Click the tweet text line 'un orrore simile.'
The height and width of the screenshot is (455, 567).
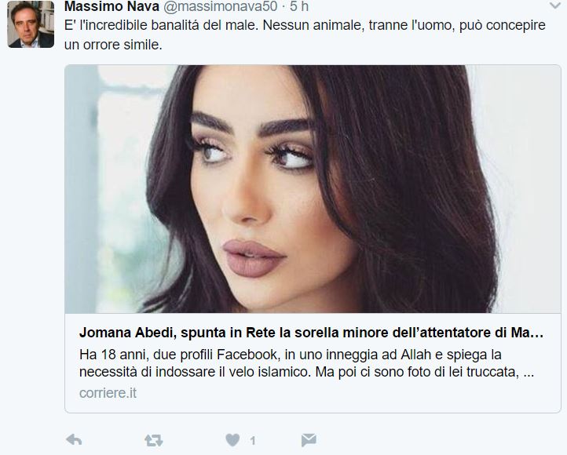pyautogui.click(x=113, y=45)
